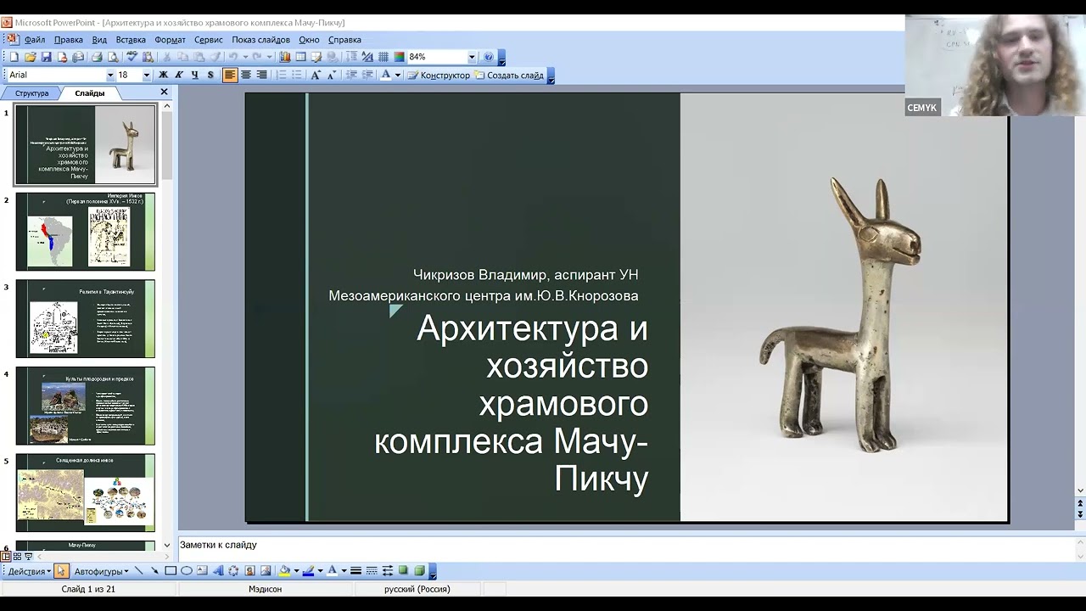
Task: Toggle Underline (Ч) formatting
Action: pos(194,75)
